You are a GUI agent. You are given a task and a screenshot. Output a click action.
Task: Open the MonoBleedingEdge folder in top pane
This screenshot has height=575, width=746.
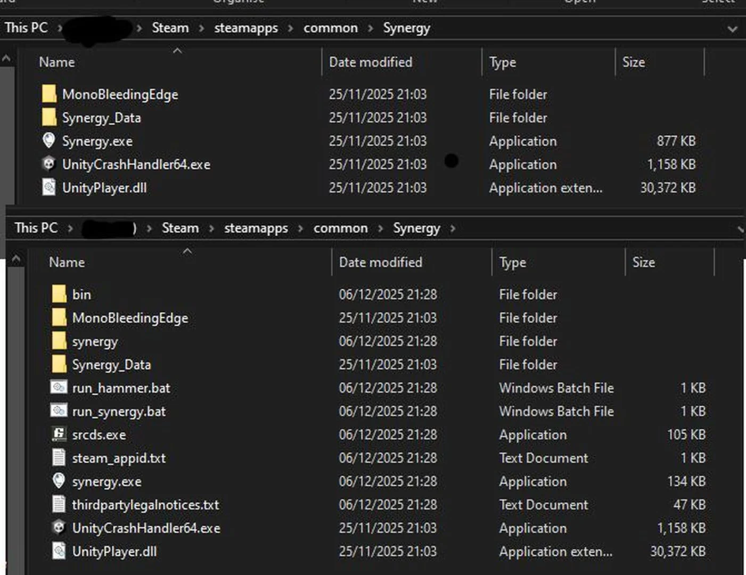pyautogui.click(x=120, y=94)
